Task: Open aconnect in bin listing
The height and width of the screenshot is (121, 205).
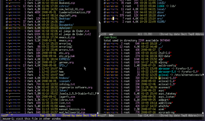Action: click(x=164, y=87)
